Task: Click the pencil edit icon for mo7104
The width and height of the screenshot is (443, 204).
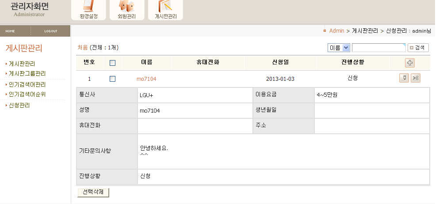Action: [404, 78]
